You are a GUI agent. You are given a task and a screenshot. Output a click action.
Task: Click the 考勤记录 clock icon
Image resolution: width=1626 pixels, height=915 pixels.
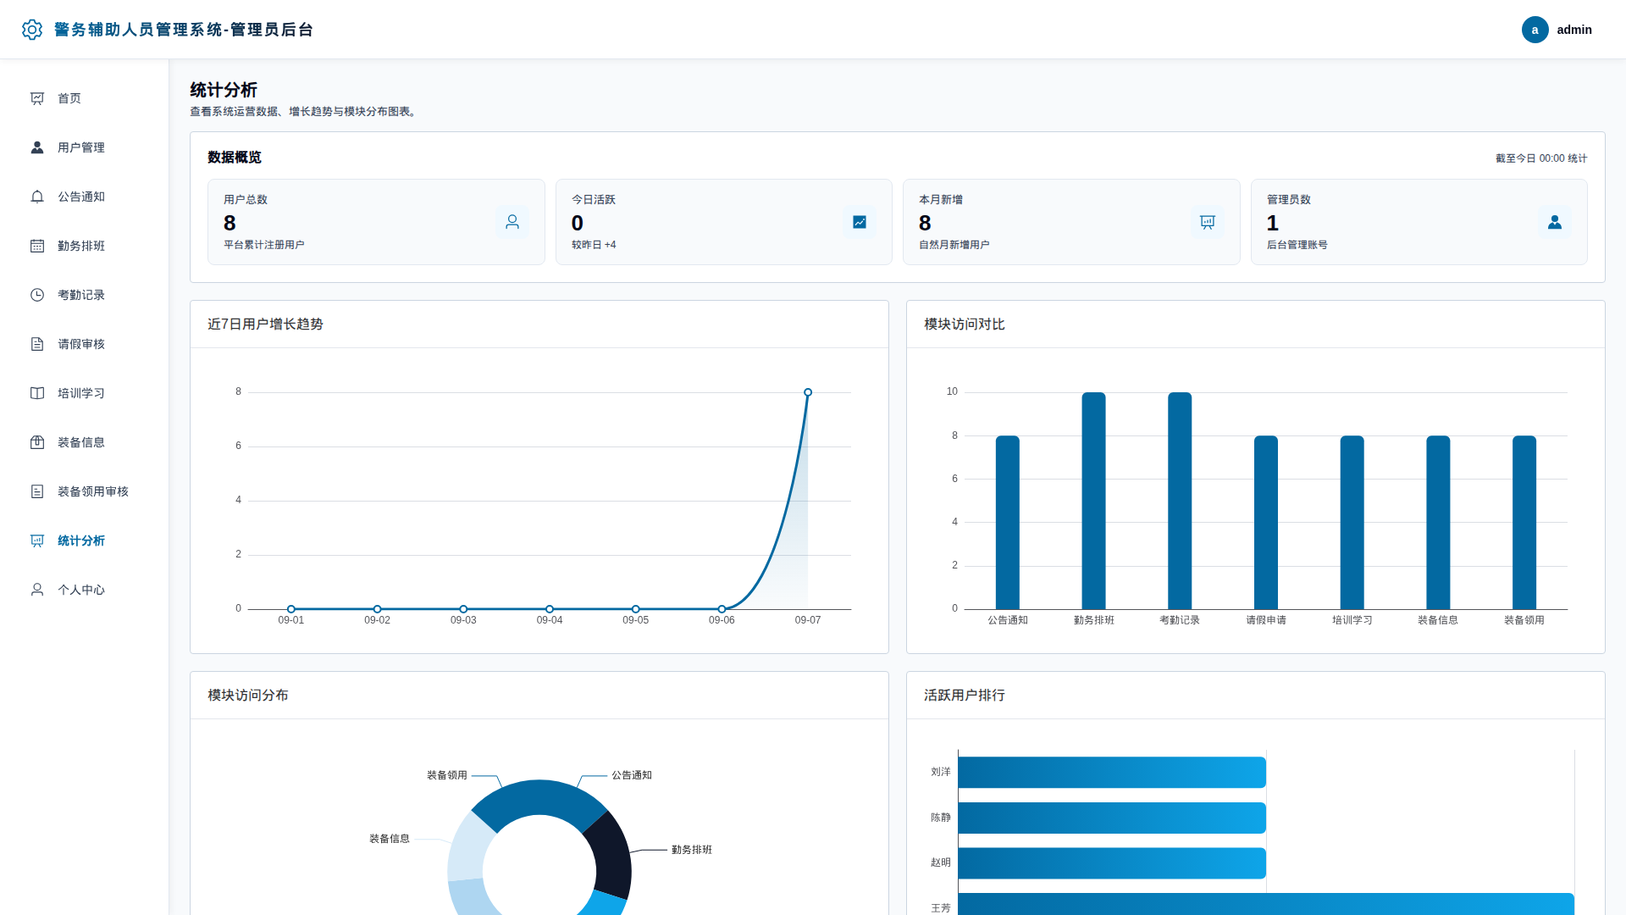37,295
